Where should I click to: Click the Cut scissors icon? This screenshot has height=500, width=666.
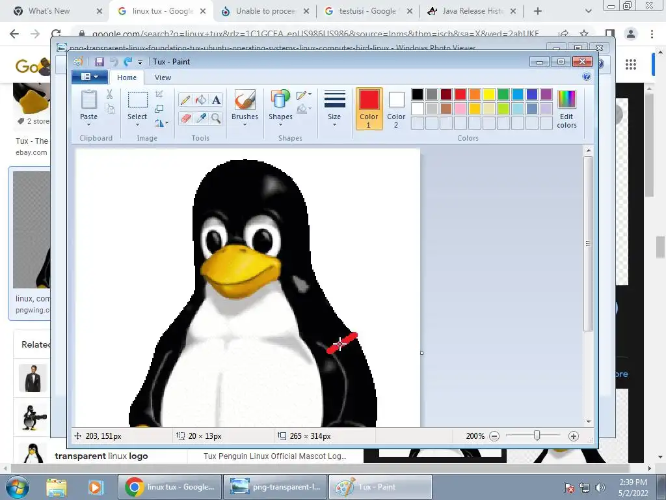click(109, 94)
